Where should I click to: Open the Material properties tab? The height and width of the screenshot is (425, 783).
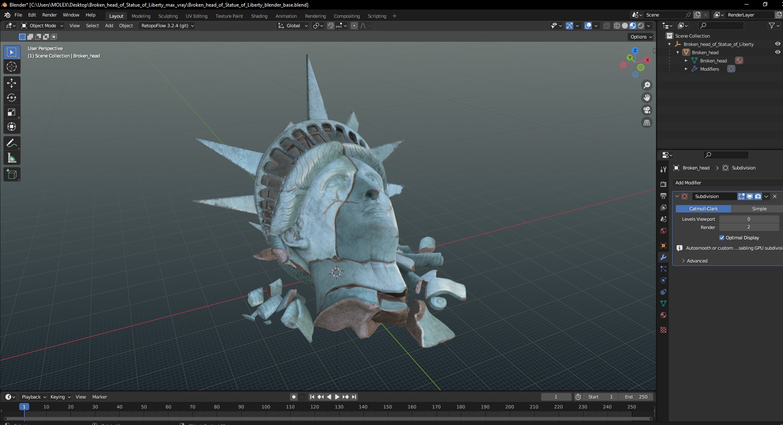click(663, 315)
